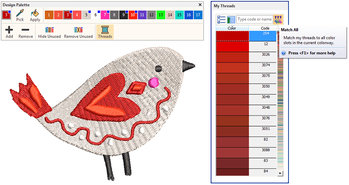Close the Design Palette panel
The height and width of the screenshot is (185, 349).
point(200,5)
